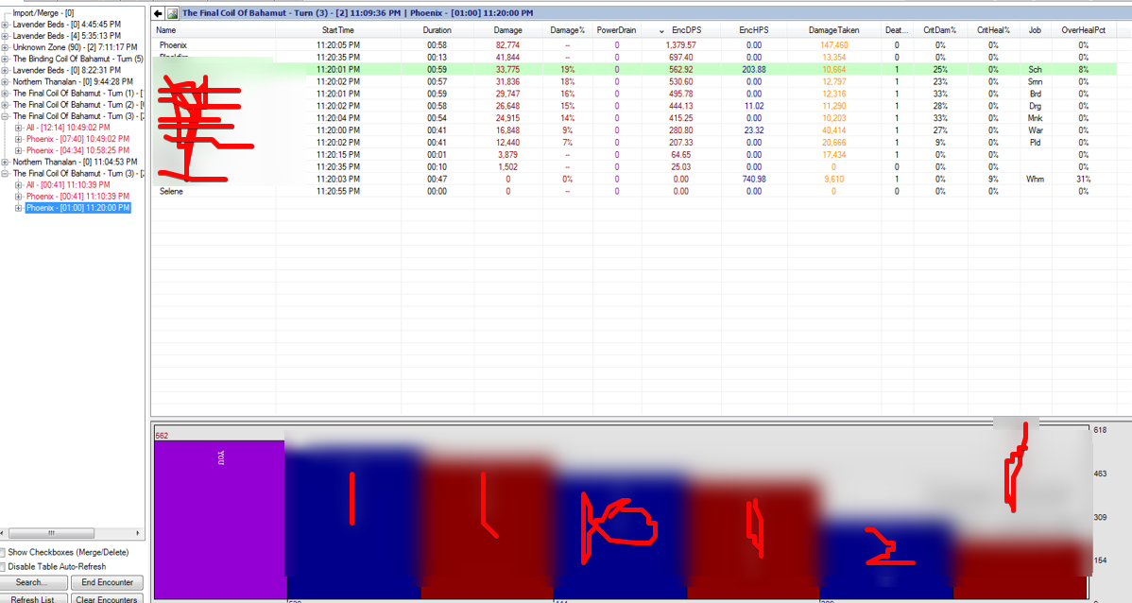Expand Final Coil Of Bahamut Turn (1) node
This screenshot has height=603, width=1132.
pyautogui.click(x=5, y=94)
